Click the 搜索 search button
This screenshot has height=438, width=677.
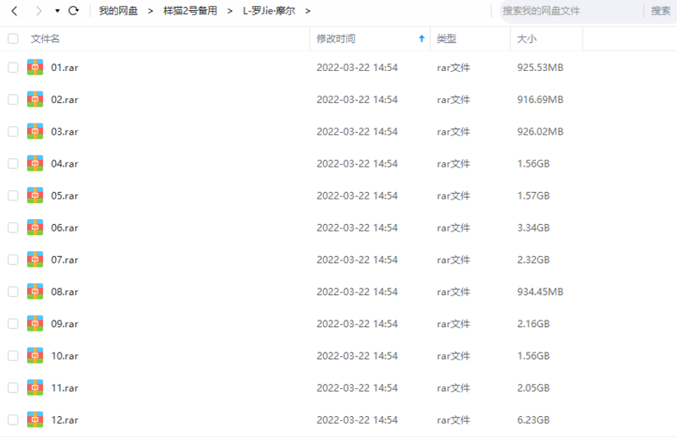tap(660, 11)
